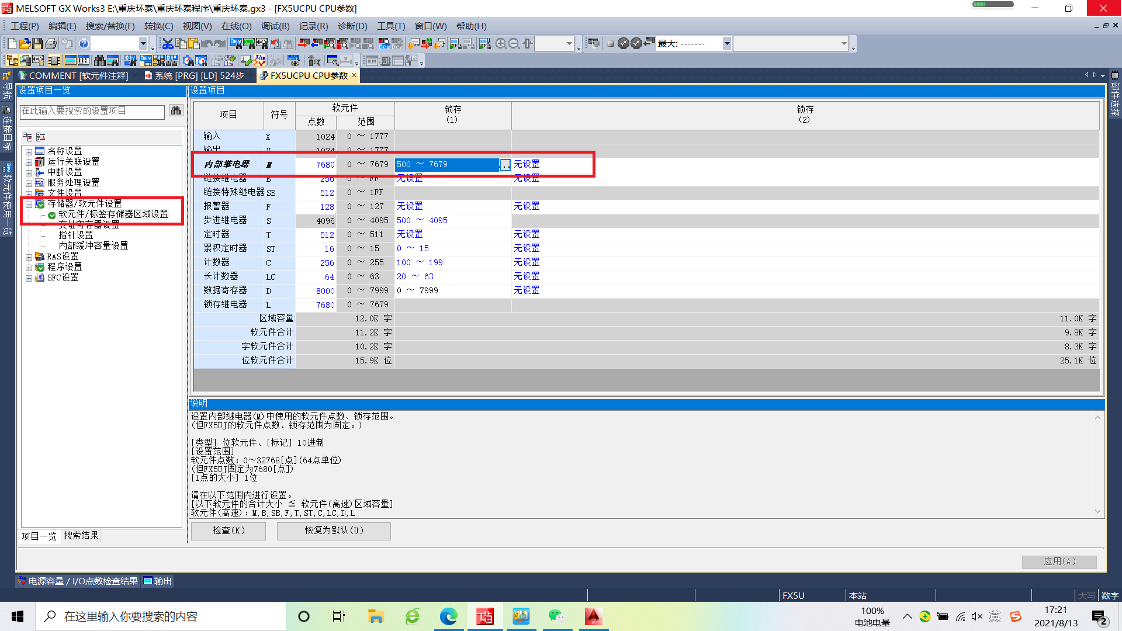The image size is (1122, 631).
Task: Open the 在线(O) menu
Action: [x=236, y=26]
